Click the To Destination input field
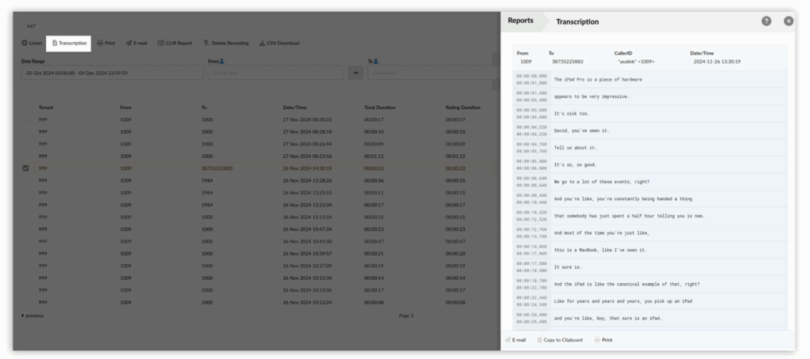The width and height of the screenshot is (810, 359). 433,73
